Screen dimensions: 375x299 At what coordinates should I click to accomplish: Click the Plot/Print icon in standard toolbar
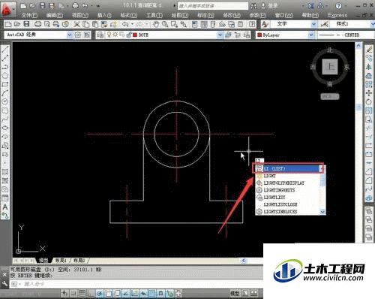pyautogui.click(x=37, y=24)
